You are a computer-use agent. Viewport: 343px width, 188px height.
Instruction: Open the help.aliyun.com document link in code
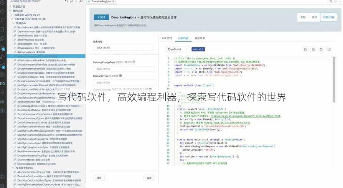pos(246,116)
